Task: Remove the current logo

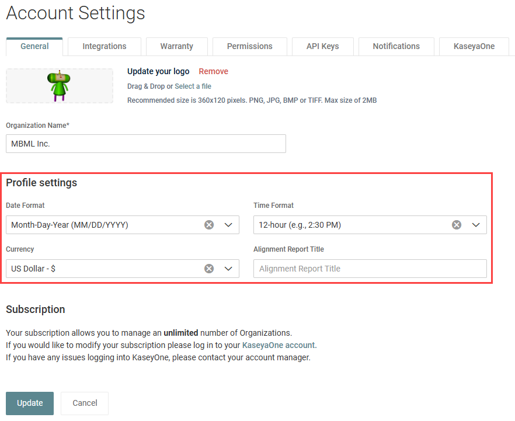Action: click(213, 71)
